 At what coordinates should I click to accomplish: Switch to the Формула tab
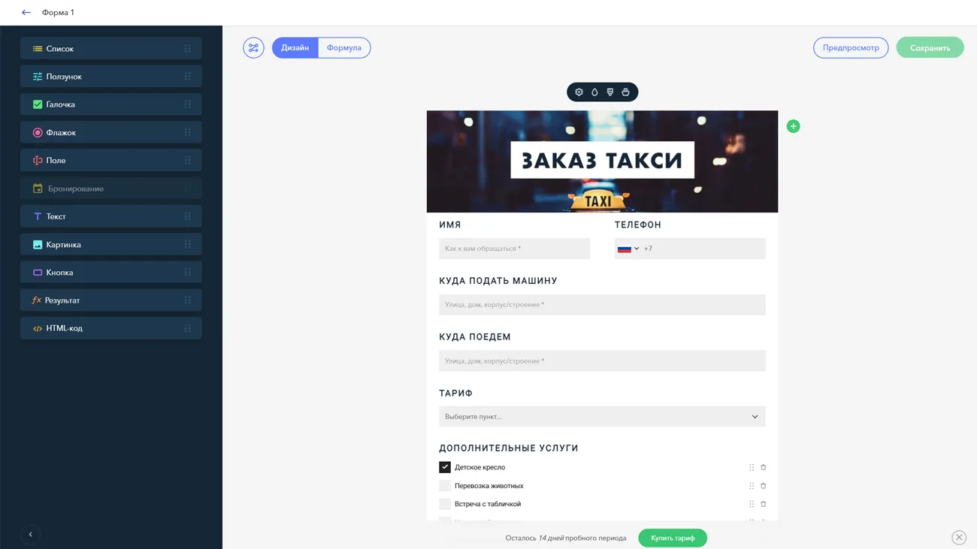(344, 48)
